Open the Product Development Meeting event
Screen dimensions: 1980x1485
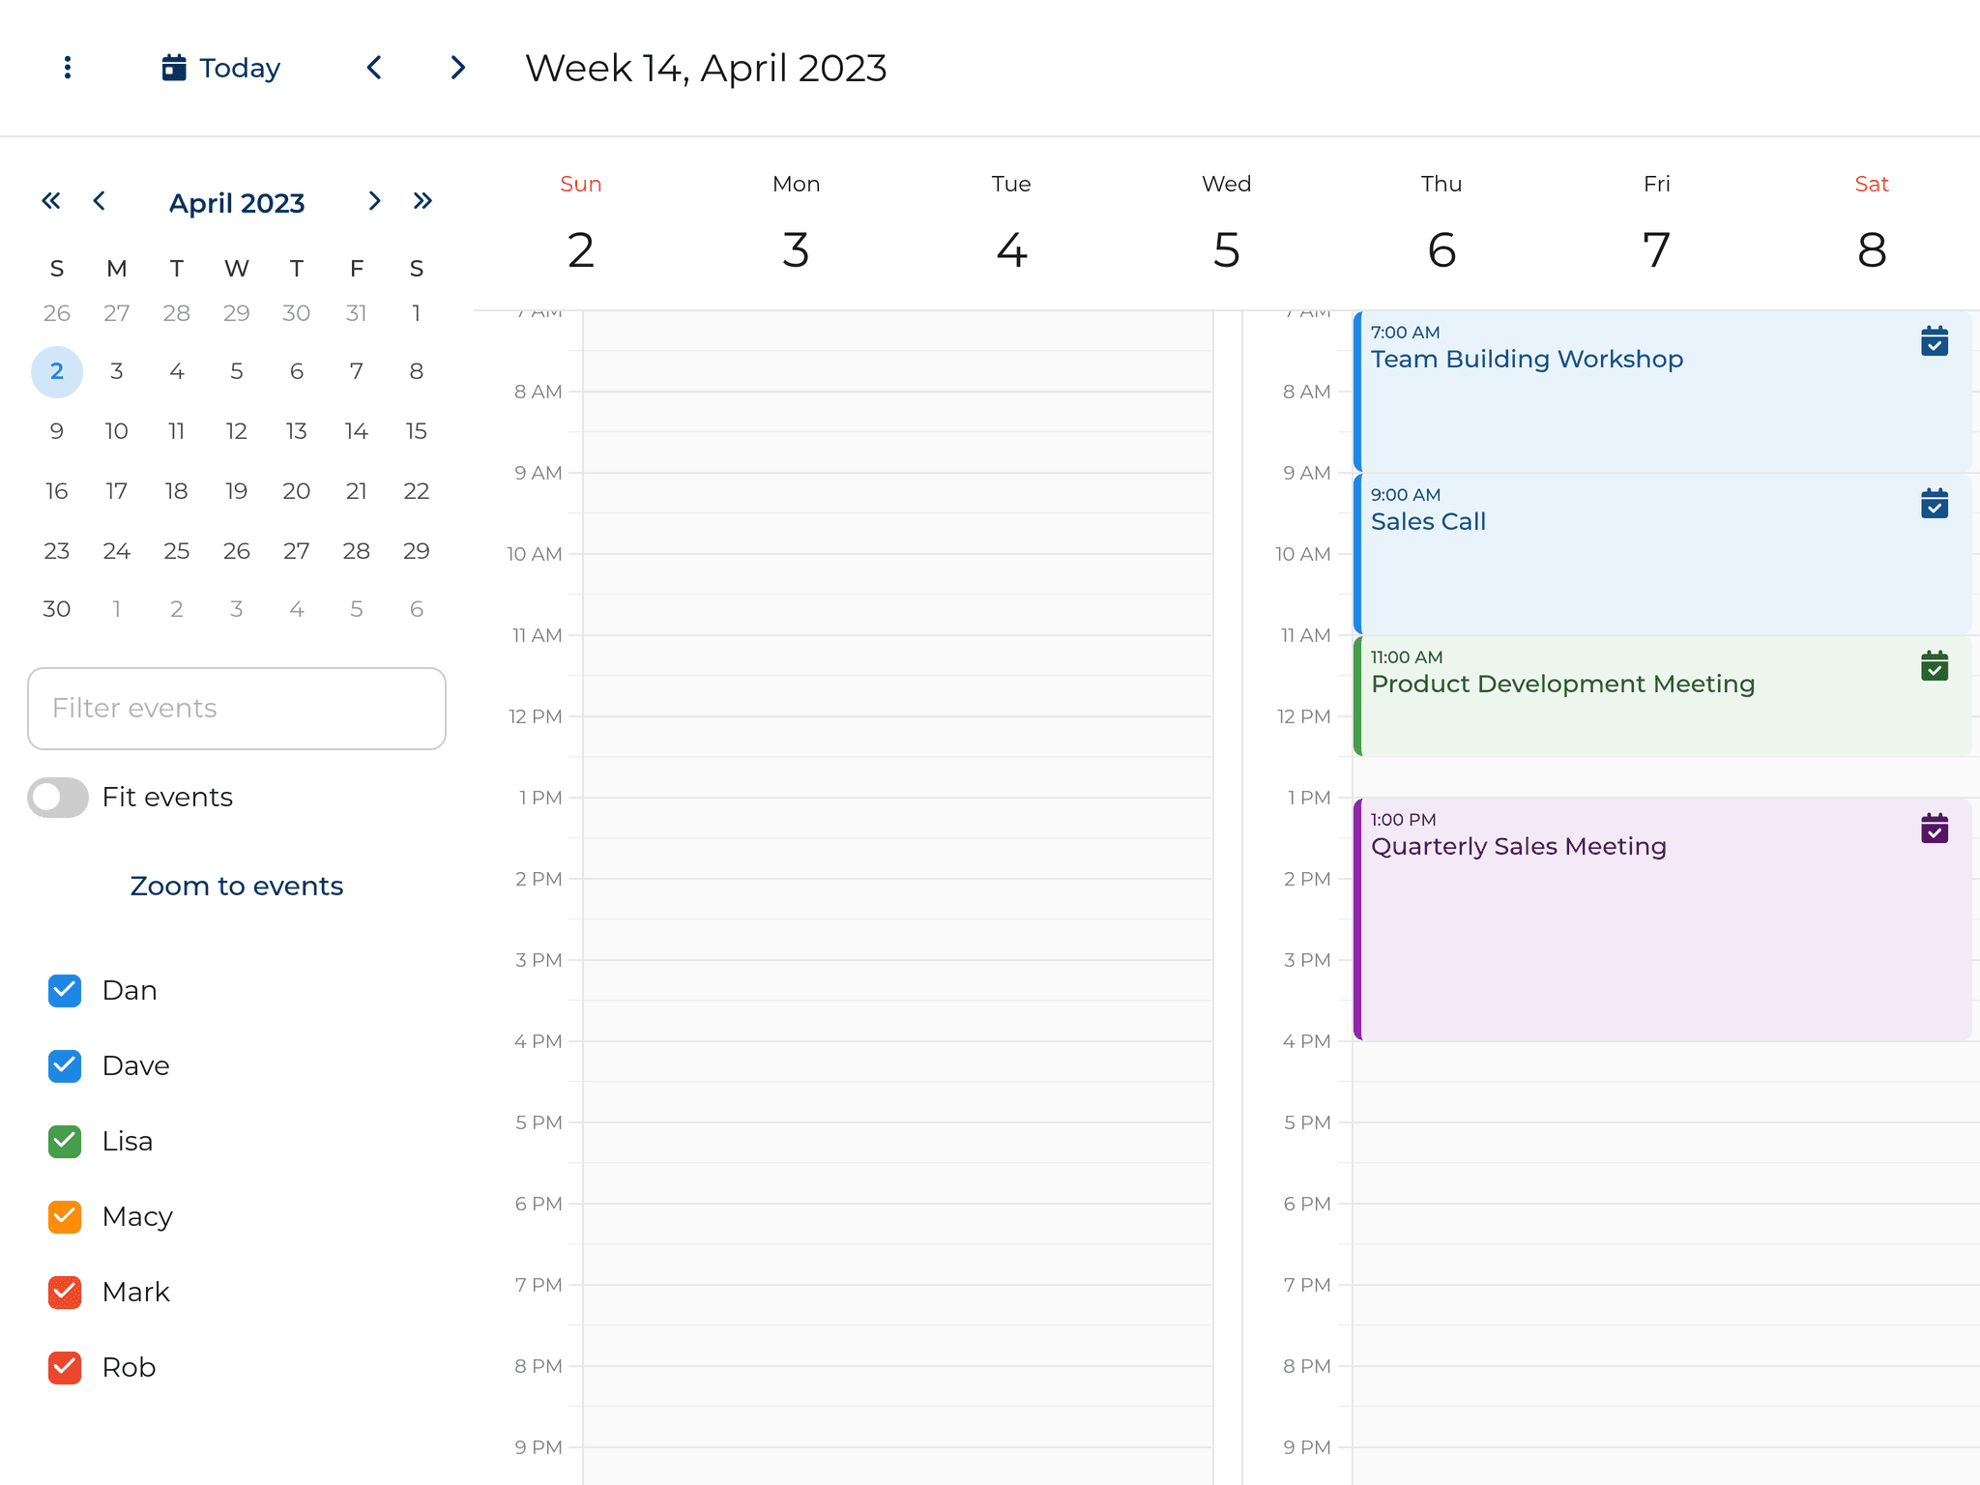(x=1663, y=696)
